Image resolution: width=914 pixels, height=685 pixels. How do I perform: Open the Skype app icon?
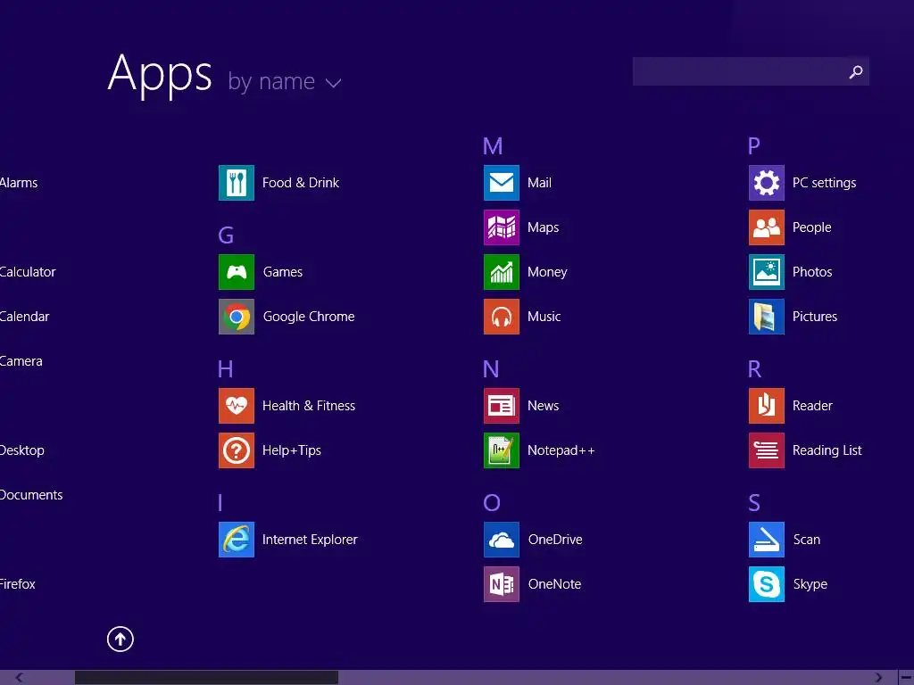tap(767, 583)
